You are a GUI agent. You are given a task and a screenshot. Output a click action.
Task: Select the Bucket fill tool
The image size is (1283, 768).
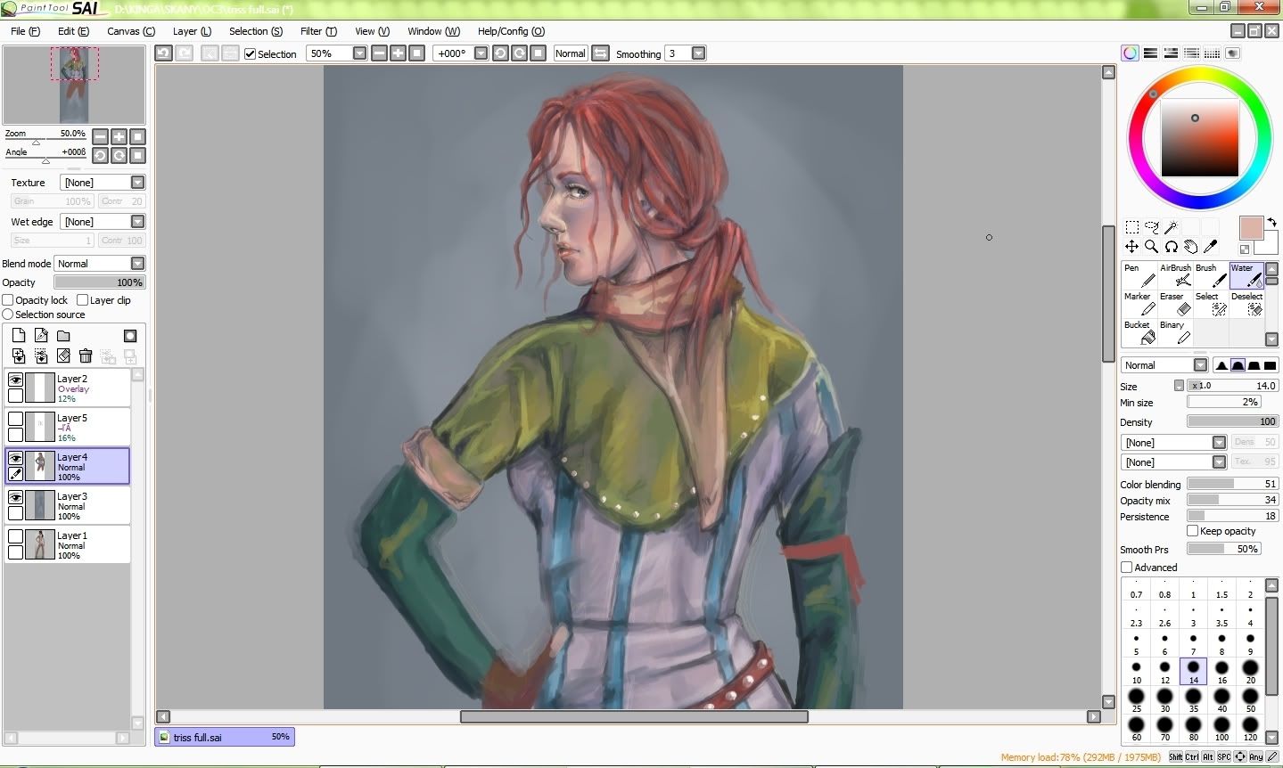[1139, 332]
